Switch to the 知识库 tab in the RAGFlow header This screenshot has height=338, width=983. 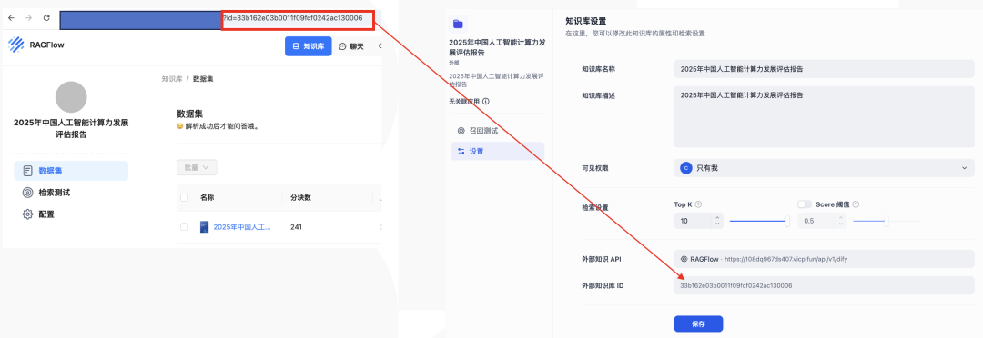coord(308,46)
